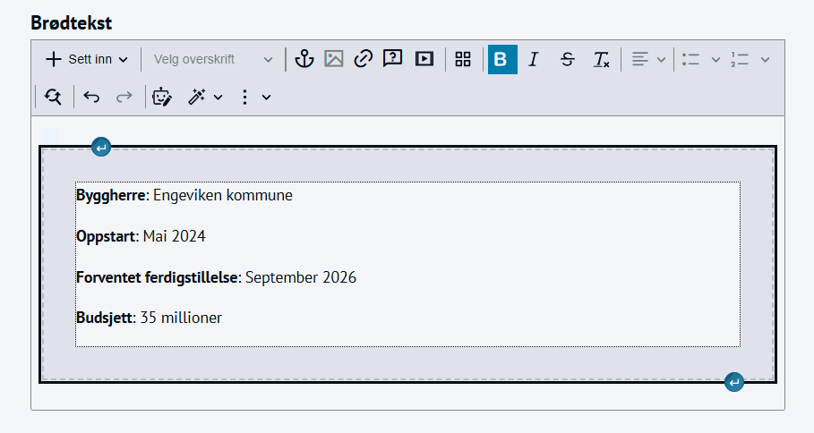Viewport: 814px width, 433px height.
Task: Click the insert link icon
Action: click(363, 60)
